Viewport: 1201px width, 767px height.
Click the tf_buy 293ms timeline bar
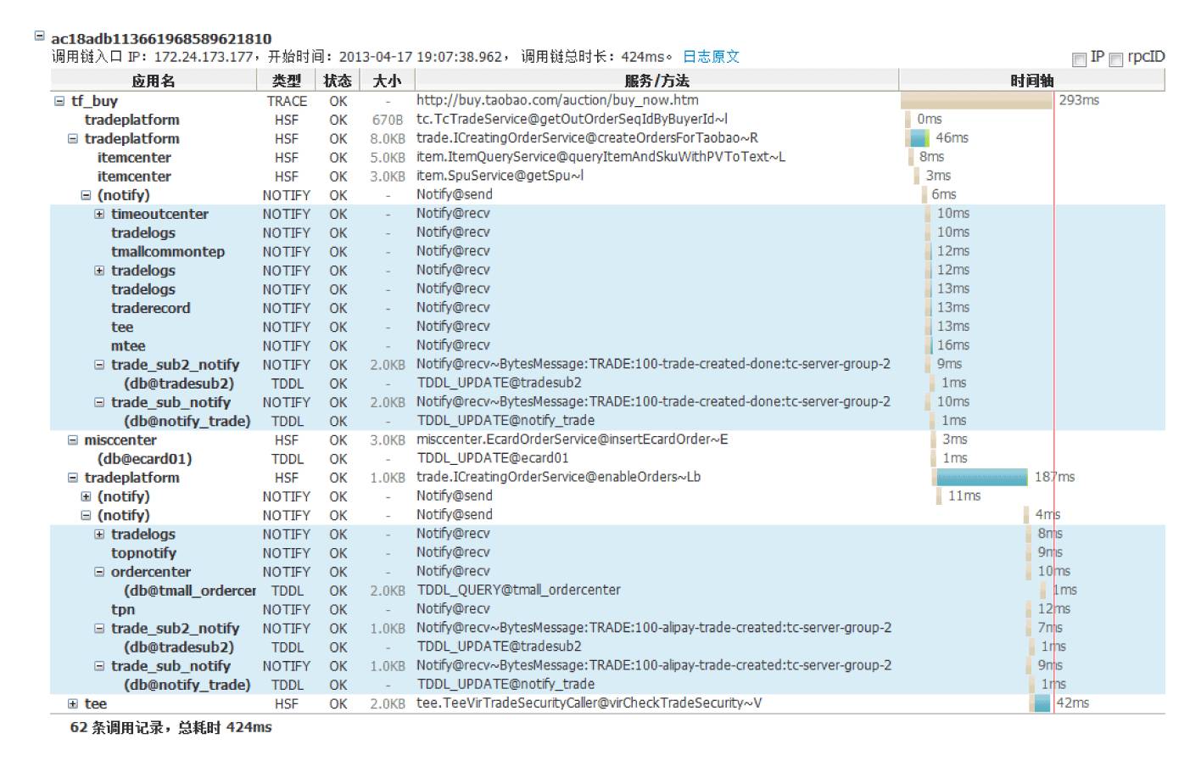tap(976, 100)
